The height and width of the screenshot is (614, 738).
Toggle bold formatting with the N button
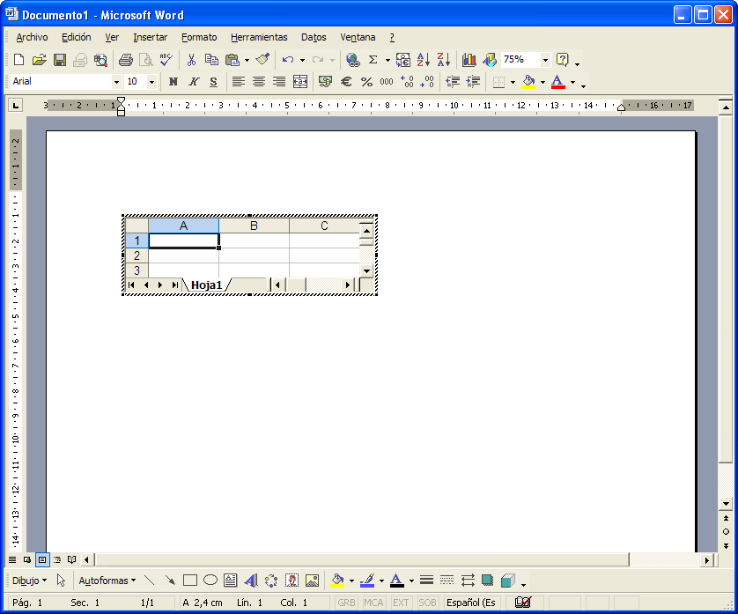click(x=173, y=81)
